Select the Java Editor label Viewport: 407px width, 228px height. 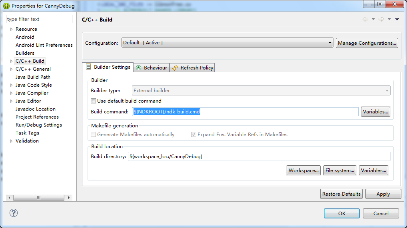pyautogui.click(x=28, y=101)
